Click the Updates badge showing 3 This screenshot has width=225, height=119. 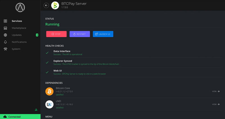(37, 35)
